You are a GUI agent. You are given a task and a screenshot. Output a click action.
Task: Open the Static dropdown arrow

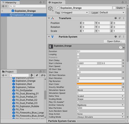124,8
